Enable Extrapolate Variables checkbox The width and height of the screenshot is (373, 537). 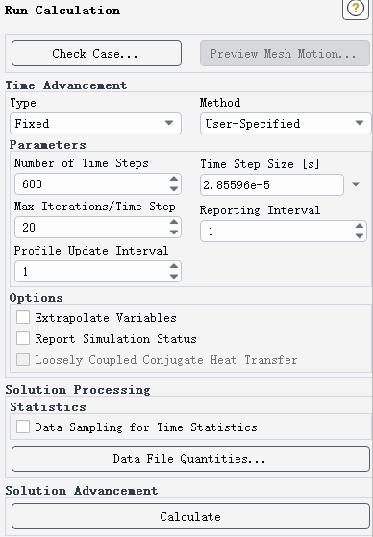pyautogui.click(x=23, y=317)
